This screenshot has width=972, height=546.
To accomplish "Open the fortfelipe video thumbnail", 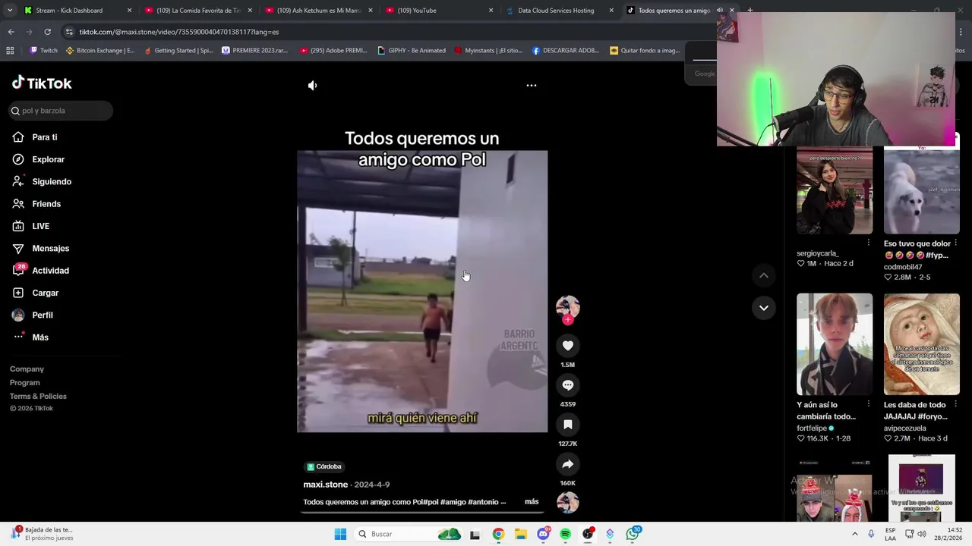I will [835, 344].
